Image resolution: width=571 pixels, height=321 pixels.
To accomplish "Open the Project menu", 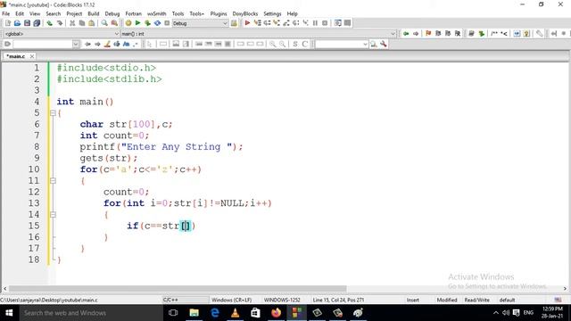I will click(x=74, y=13).
